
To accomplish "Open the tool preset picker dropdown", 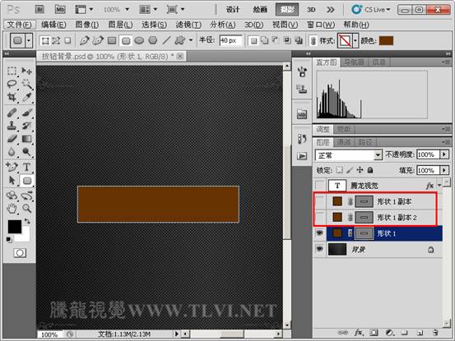I will click(x=29, y=40).
